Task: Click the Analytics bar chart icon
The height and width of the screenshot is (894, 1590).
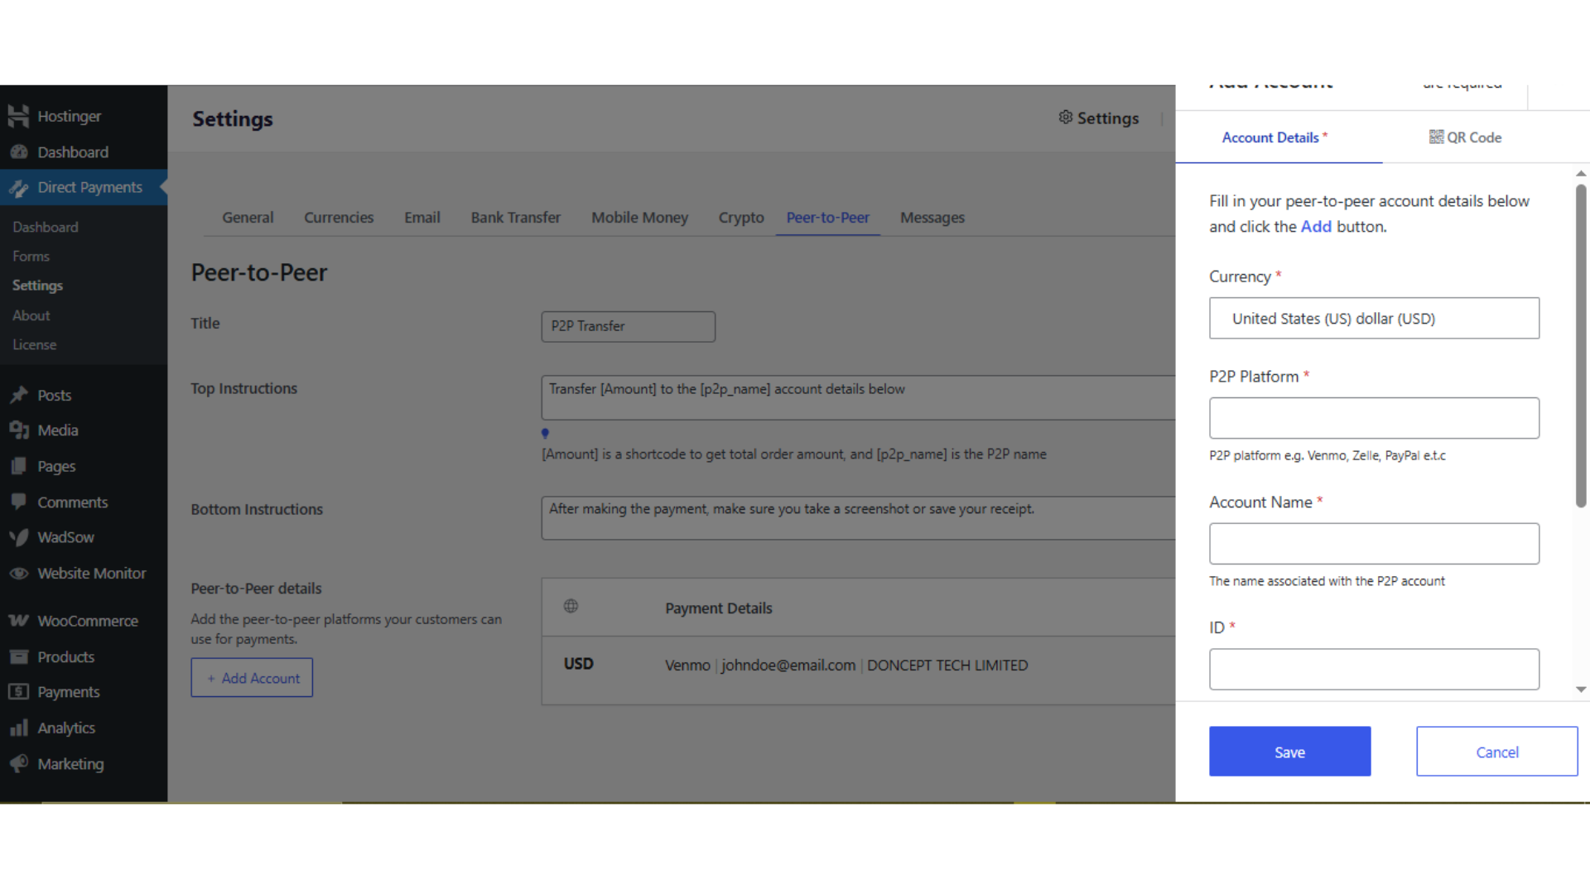Action: click(18, 728)
